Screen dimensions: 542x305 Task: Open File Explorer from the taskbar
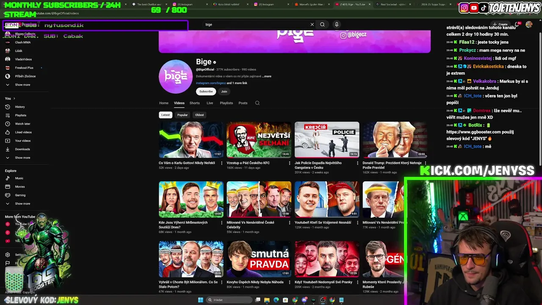coord(267,300)
